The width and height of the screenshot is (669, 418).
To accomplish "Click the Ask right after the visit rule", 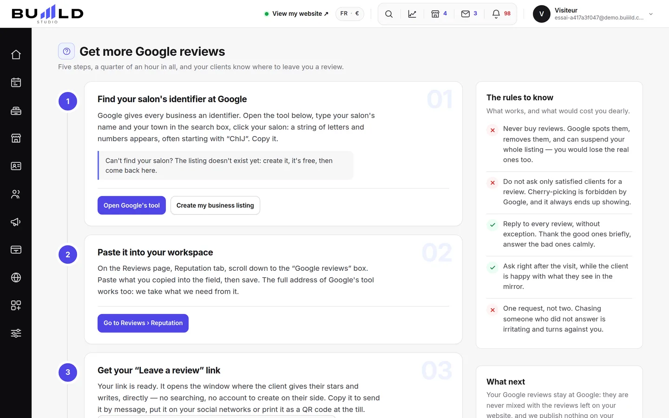I will [566, 276].
